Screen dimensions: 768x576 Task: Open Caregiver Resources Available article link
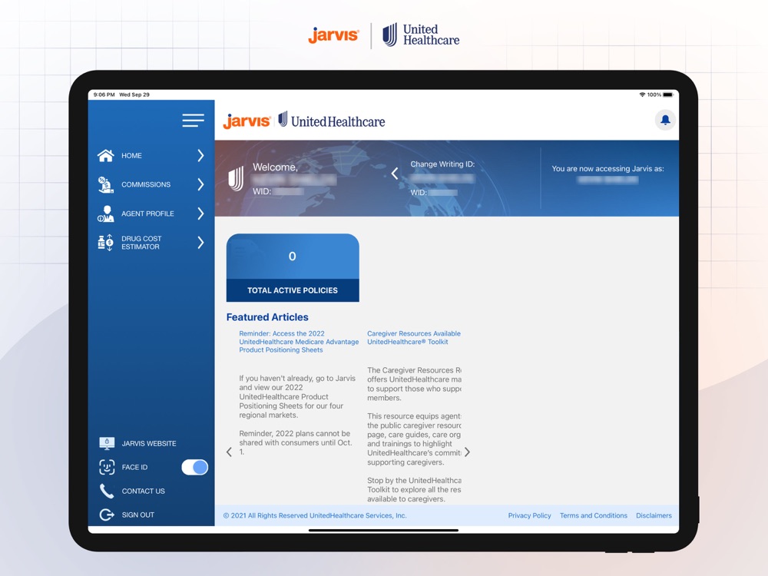414,337
